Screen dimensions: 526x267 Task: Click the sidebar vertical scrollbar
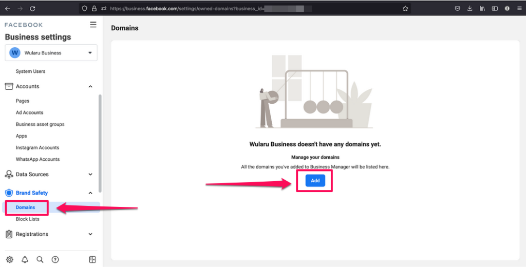point(100,143)
